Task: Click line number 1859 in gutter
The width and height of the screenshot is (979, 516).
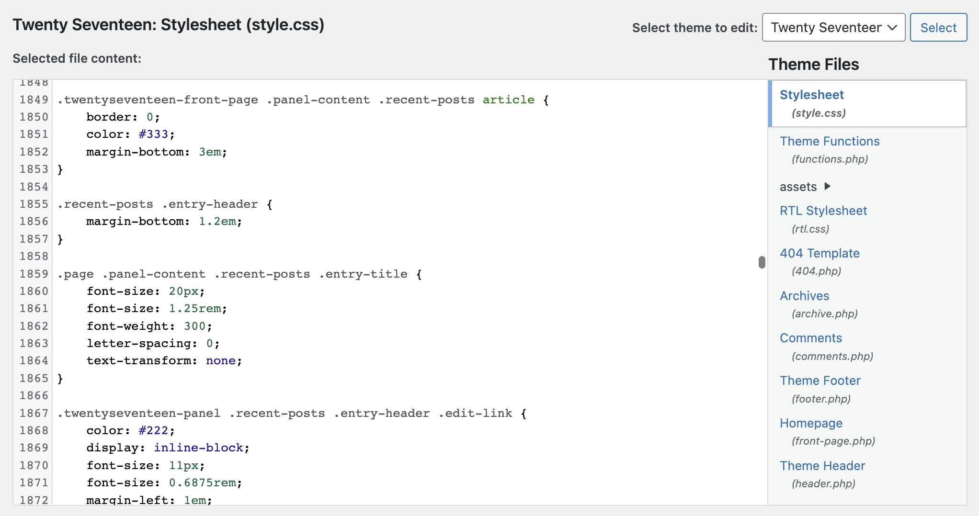Action: (x=34, y=274)
